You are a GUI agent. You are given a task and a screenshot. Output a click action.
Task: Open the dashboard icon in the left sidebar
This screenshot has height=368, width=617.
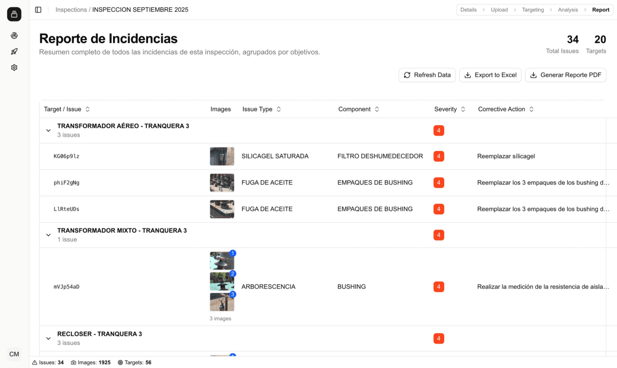[14, 35]
